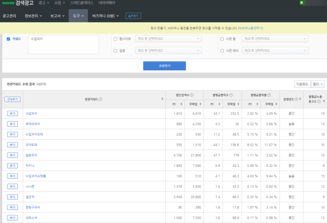Follow the 비즈머니충전하기 link
Viewport: 327px width, 223px height.
(250, 28)
